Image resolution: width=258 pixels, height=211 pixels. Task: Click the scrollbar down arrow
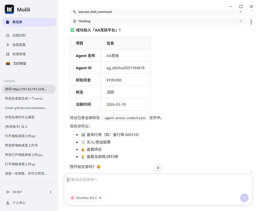[251, 172]
